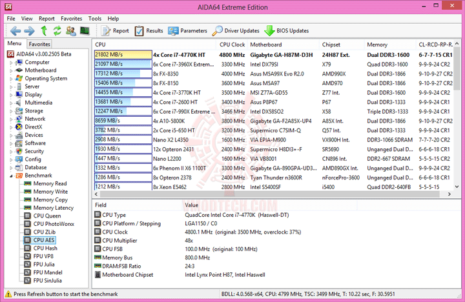The height and width of the screenshot is (302, 465).
Task: Select Memory Read benchmark
Action: pyautogui.click(x=50, y=183)
